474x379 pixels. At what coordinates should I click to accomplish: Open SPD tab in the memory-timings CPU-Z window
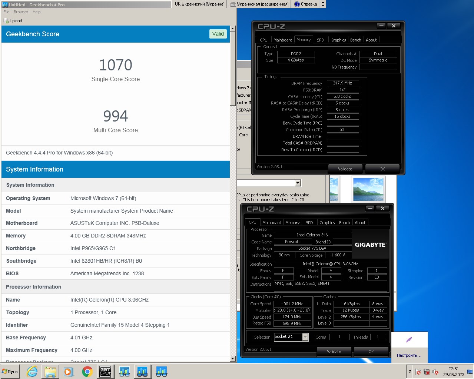[x=321, y=40]
